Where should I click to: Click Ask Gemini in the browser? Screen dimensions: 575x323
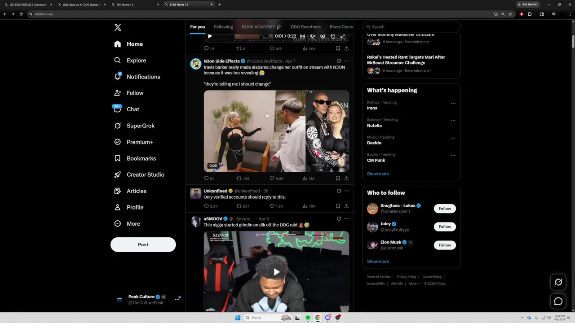(527, 4)
